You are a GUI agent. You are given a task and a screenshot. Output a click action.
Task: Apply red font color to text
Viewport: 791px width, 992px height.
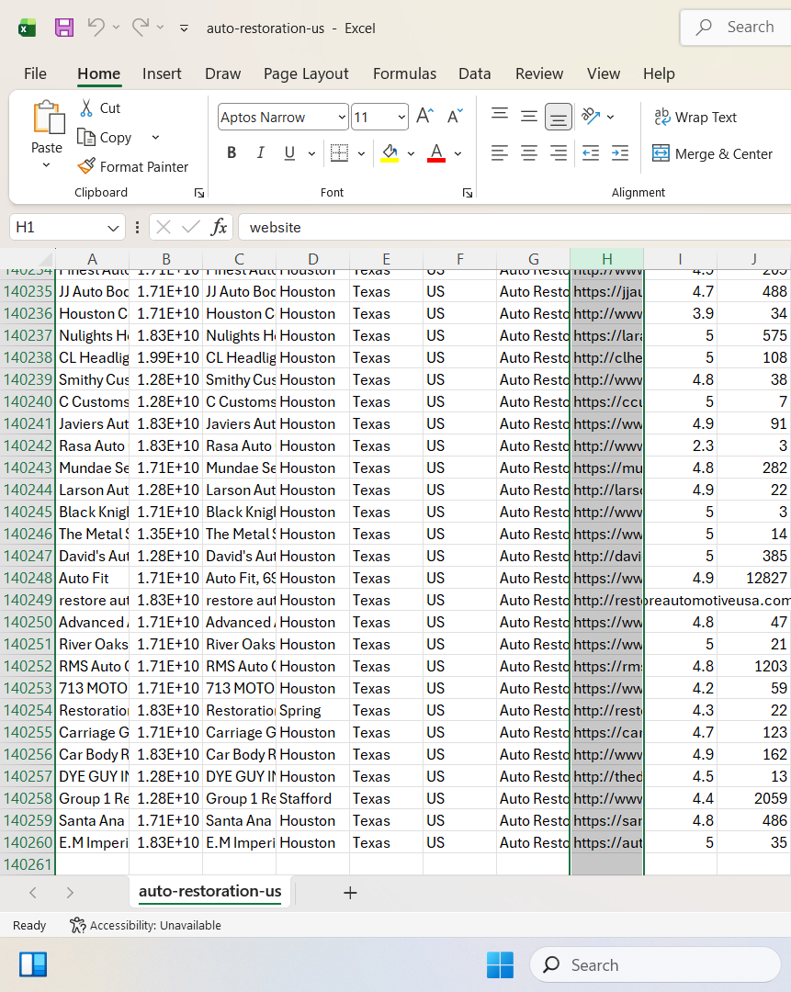point(436,153)
